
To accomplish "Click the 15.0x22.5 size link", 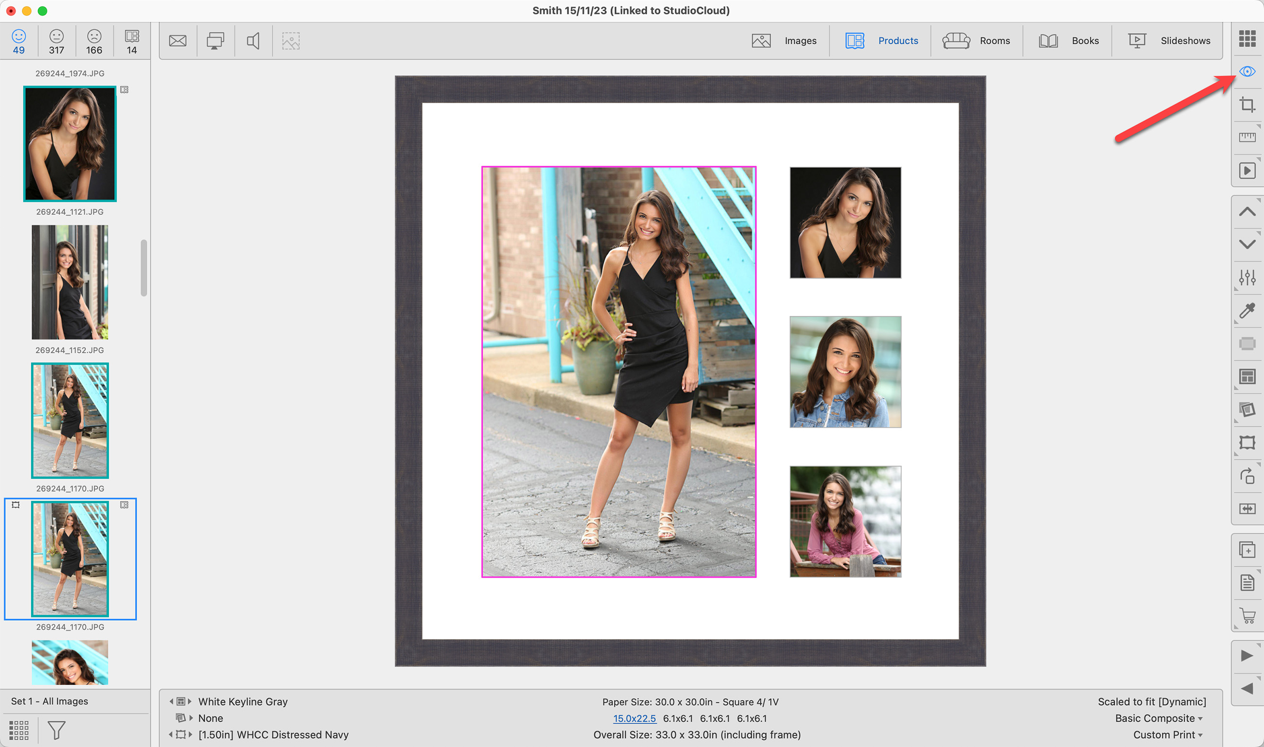I will (634, 719).
